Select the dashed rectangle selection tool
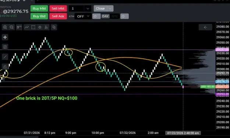The image size is (230, 138). tap(33, 27)
